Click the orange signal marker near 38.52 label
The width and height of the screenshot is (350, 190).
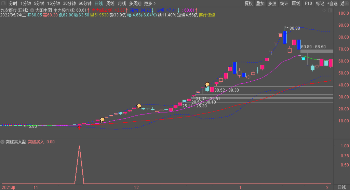tap(207, 85)
